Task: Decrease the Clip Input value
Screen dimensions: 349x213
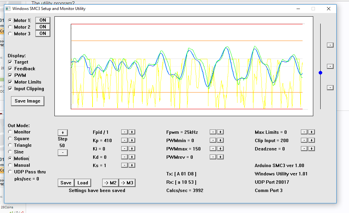Action: [304, 140]
